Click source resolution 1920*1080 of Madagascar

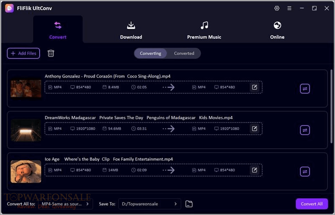click(x=86, y=129)
